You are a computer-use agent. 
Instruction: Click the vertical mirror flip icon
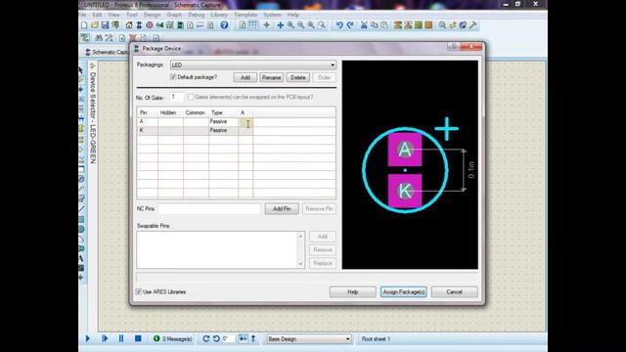click(x=253, y=338)
